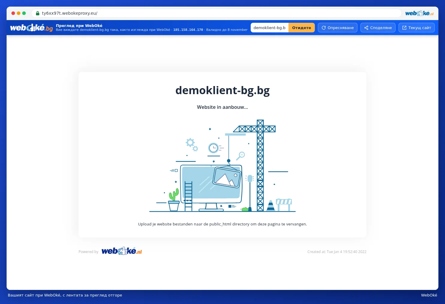This screenshot has height=304, width=445.
Task: Click the green window dot
Action: click(x=24, y=13)
